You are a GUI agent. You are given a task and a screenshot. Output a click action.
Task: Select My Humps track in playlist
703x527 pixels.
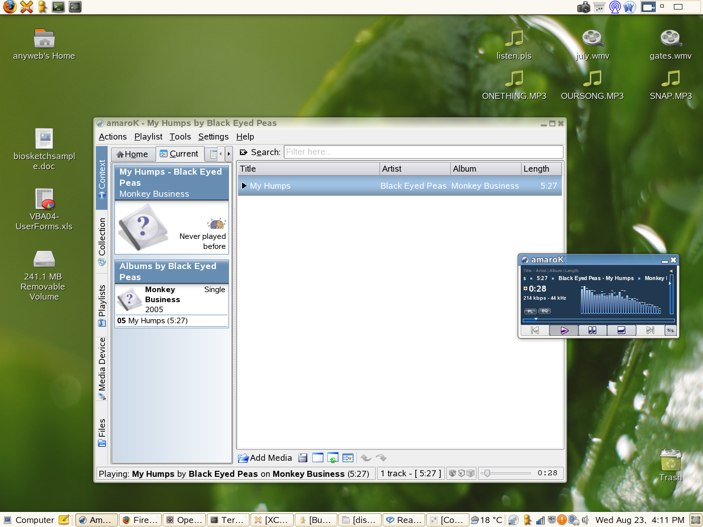[x=400, y=186]
